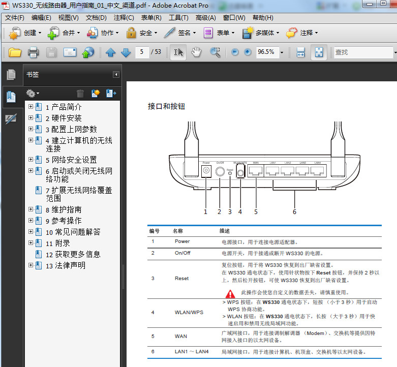Open the bookmark options gear dropdown
The image size is (397, 367).
[33, 93]
